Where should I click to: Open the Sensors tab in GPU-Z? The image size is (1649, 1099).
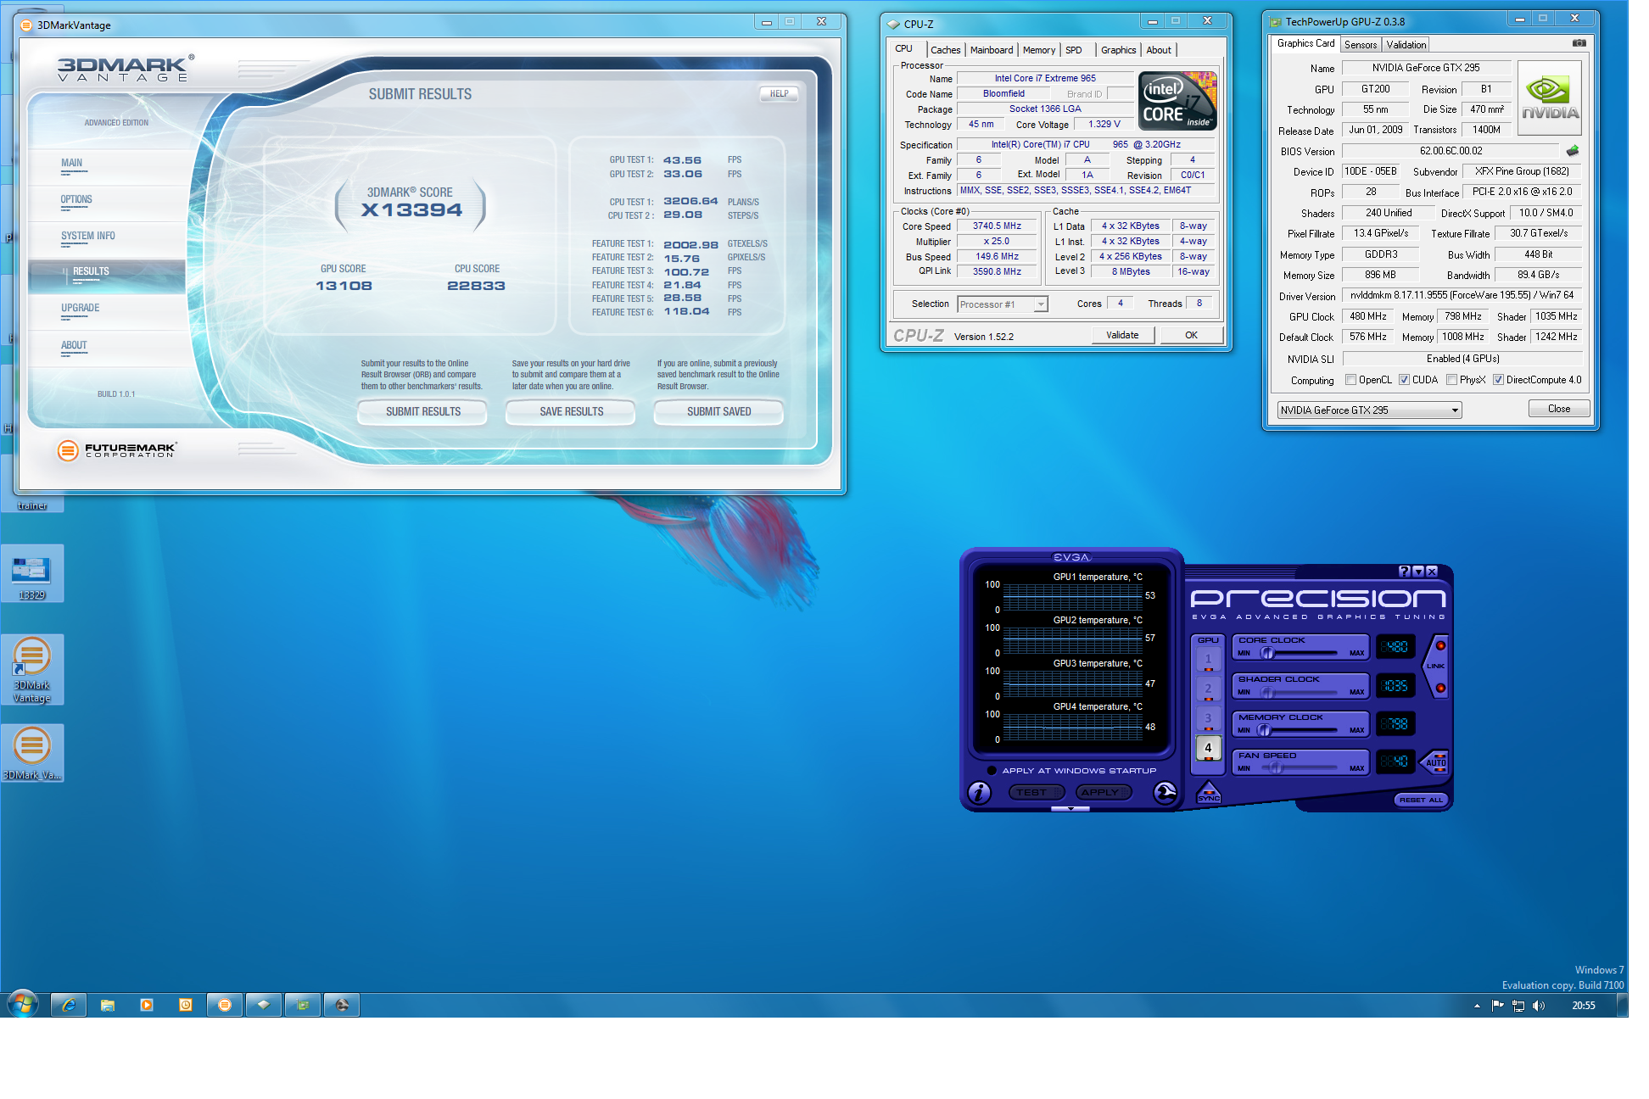pos(1360,45)
